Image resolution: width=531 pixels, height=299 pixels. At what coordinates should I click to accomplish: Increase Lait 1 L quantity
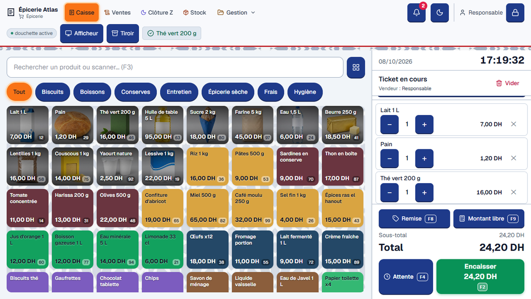[x=424, y=125]
